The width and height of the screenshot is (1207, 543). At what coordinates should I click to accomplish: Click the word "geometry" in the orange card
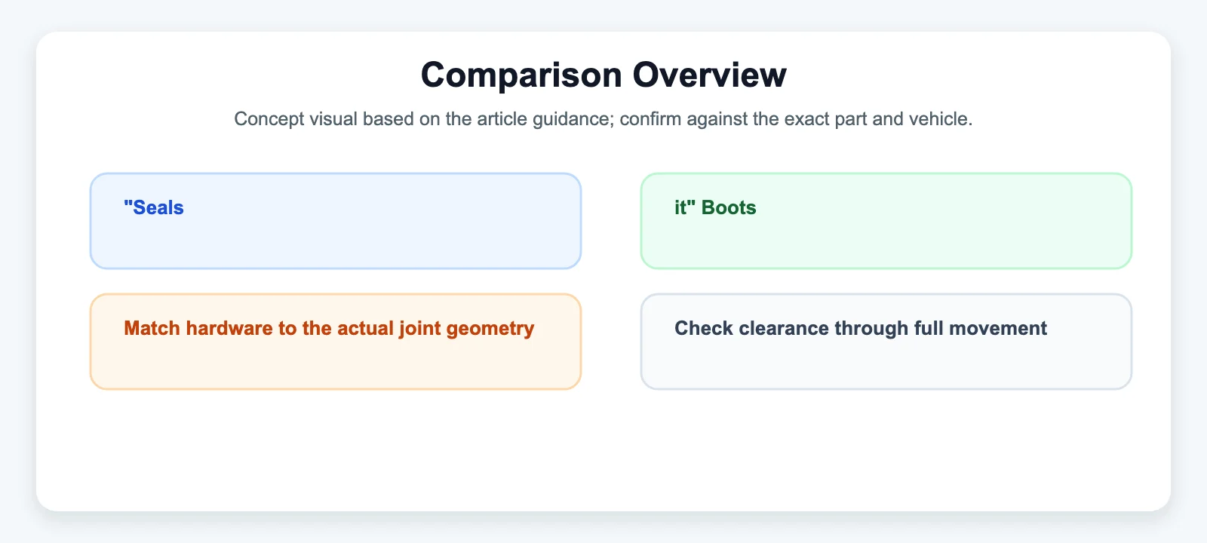pyautogui.click(x=490, y=329)
